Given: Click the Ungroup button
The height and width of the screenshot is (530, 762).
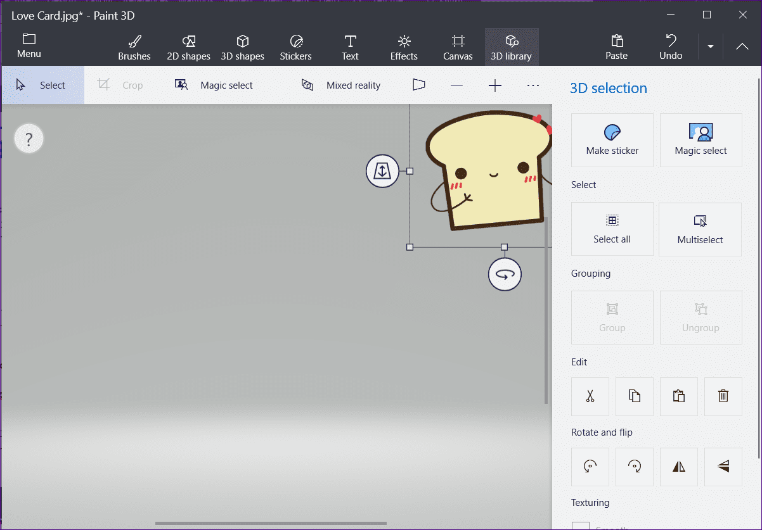Looking at the screenshot, I should (701, 317).
